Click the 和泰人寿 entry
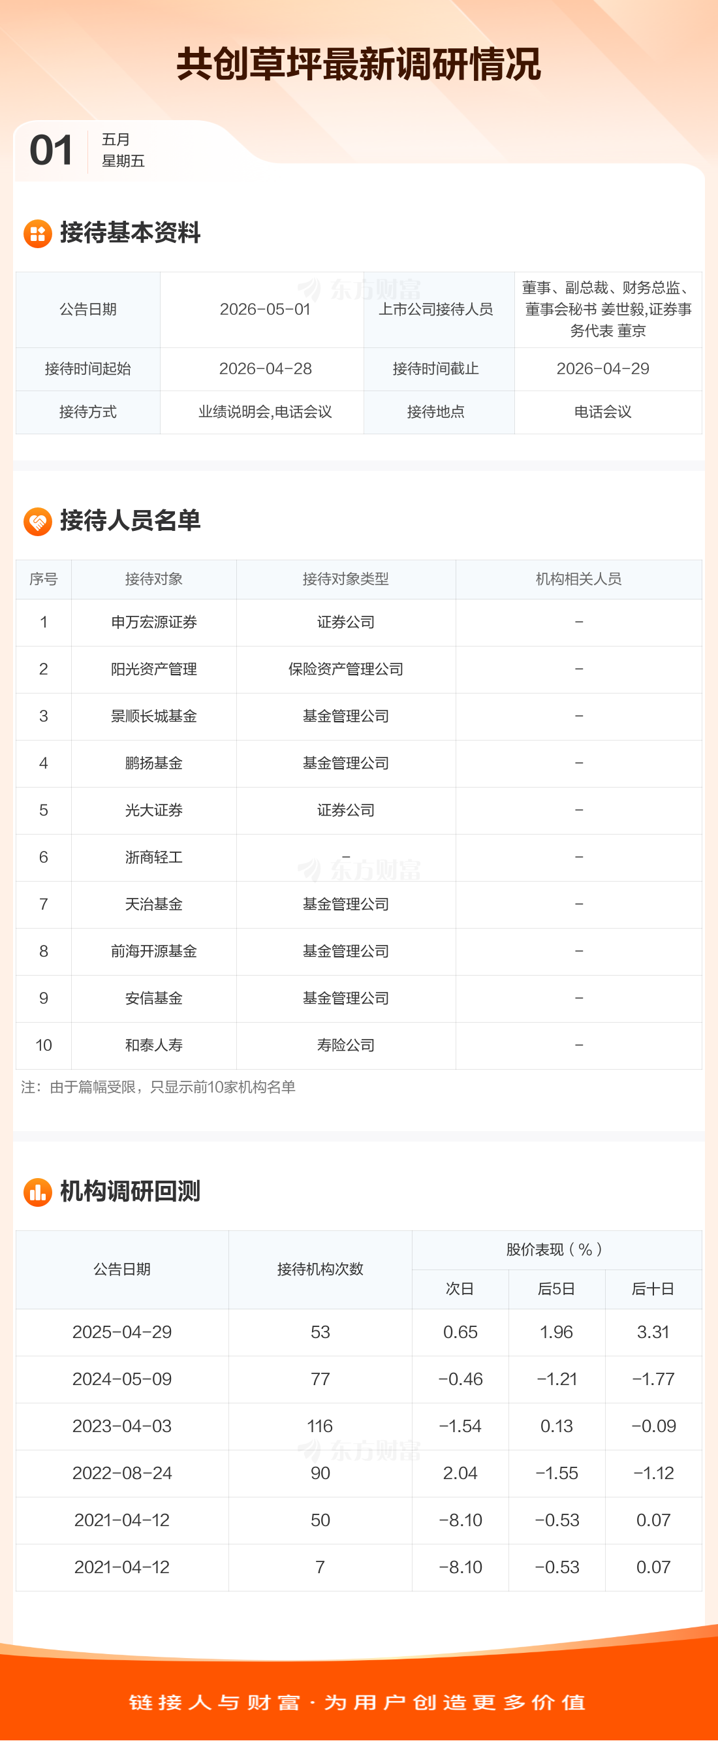This screenshot has width=718, height=1741. 154,1046
